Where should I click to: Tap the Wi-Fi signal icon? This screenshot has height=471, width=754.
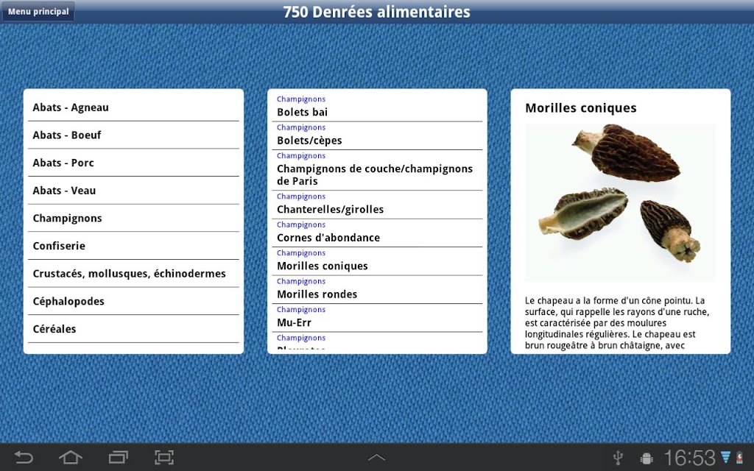(x=725, y=457)
